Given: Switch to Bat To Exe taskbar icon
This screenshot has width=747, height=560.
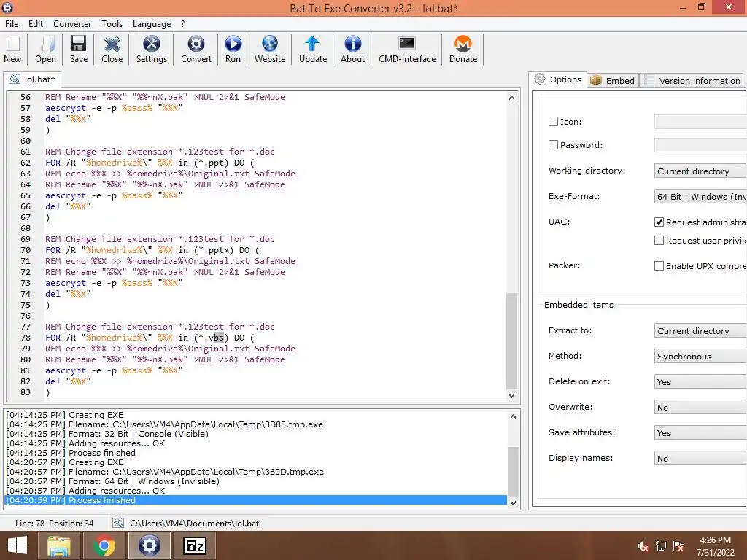Looking at the screenshot, I should coord(149,545).
